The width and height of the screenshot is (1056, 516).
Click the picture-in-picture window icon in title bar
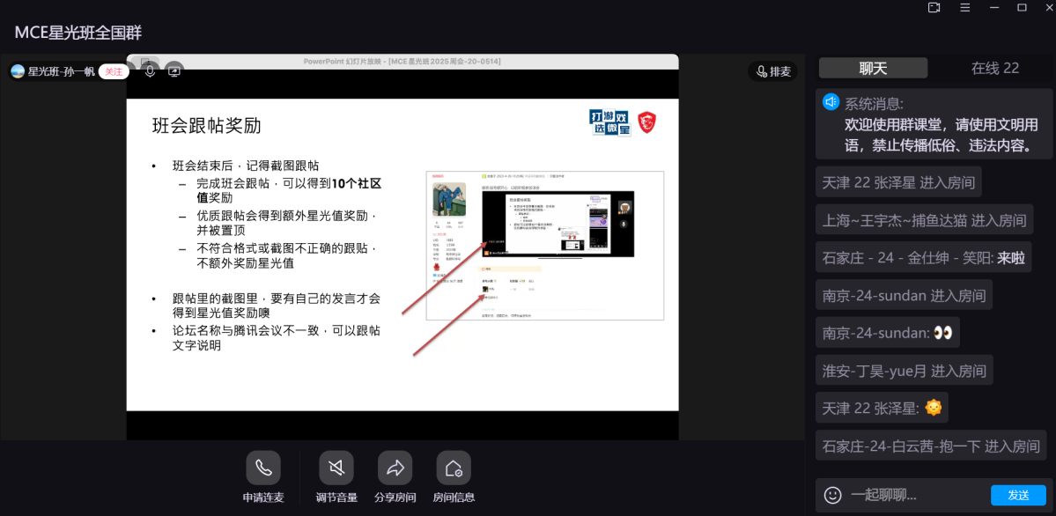click(x=934, y=7)
